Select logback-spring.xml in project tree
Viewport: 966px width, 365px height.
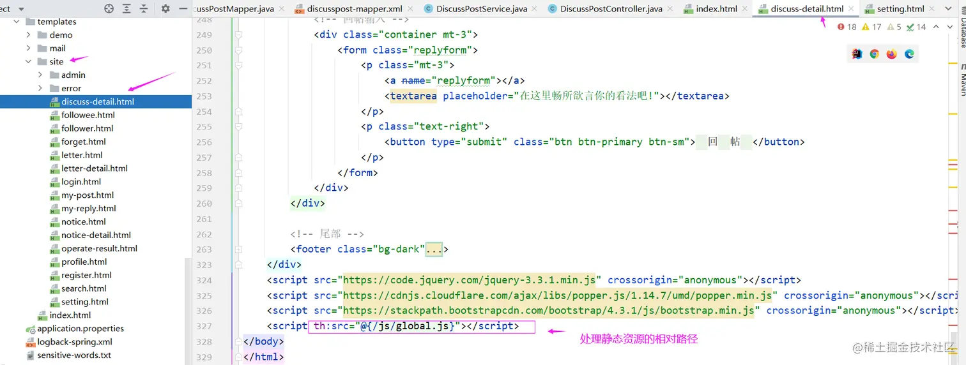(75, 342)
